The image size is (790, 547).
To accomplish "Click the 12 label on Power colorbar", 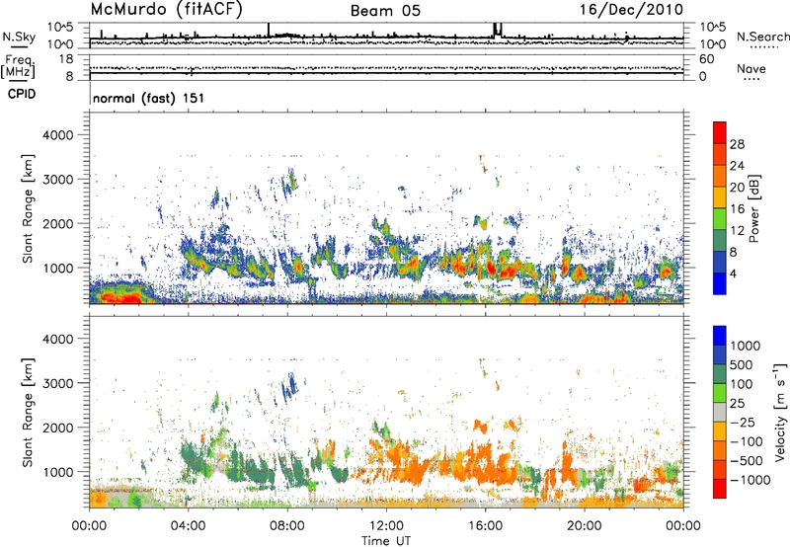I will tap(737, 231).
